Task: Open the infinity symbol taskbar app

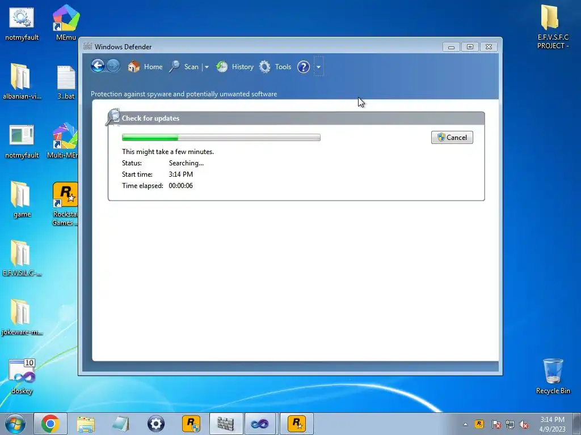Action: point(260,424)
